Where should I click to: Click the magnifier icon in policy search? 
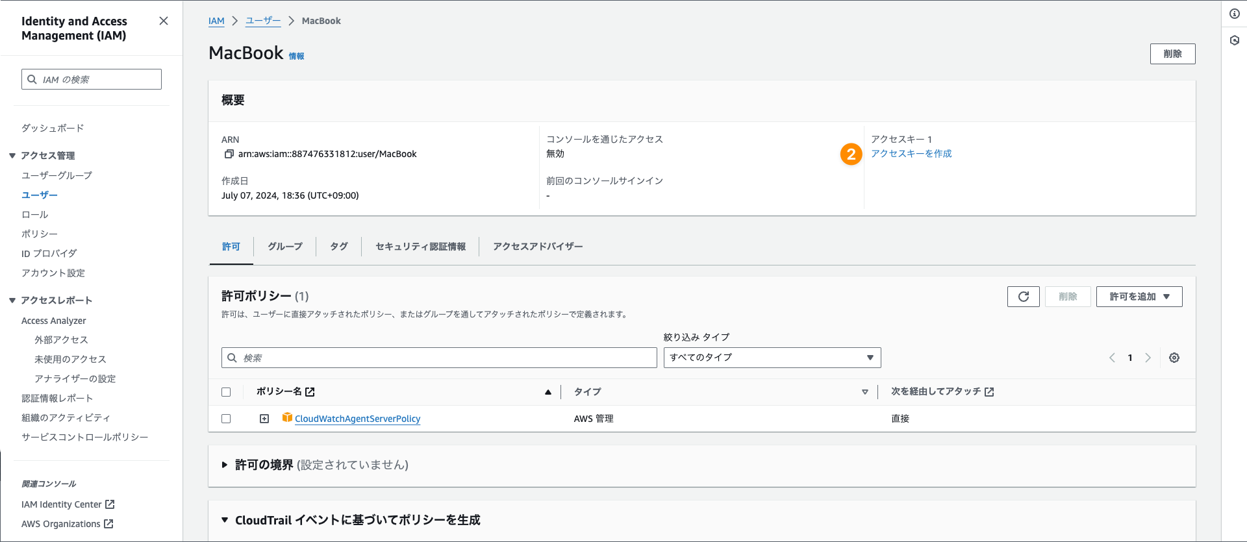click(x=232, y=358)
